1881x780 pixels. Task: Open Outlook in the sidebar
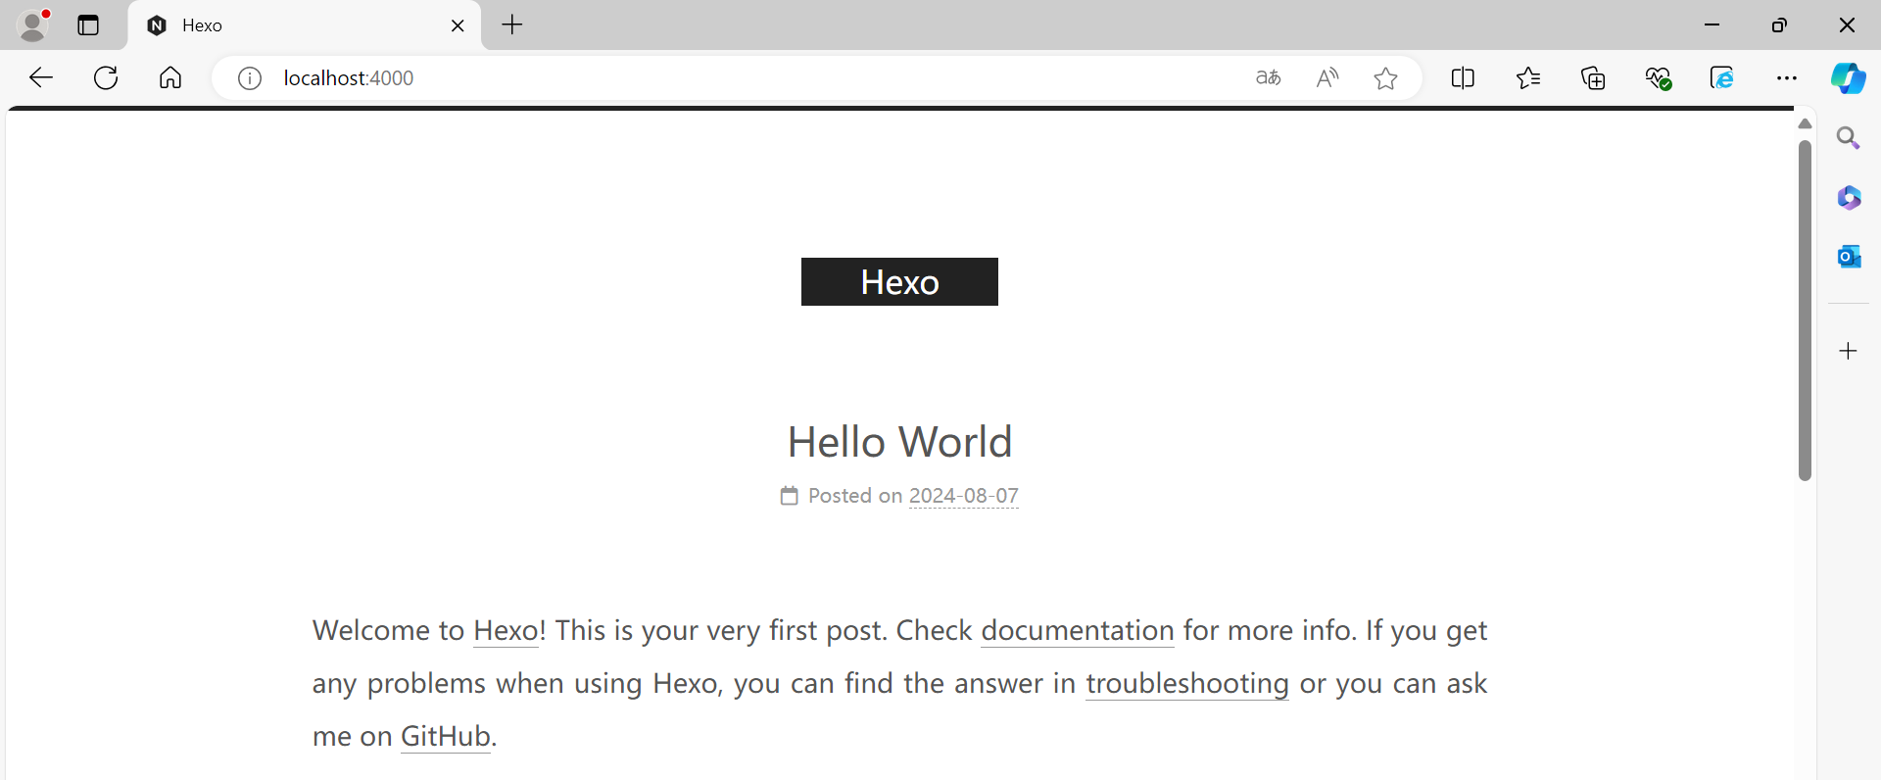[x=1849, y=257]
